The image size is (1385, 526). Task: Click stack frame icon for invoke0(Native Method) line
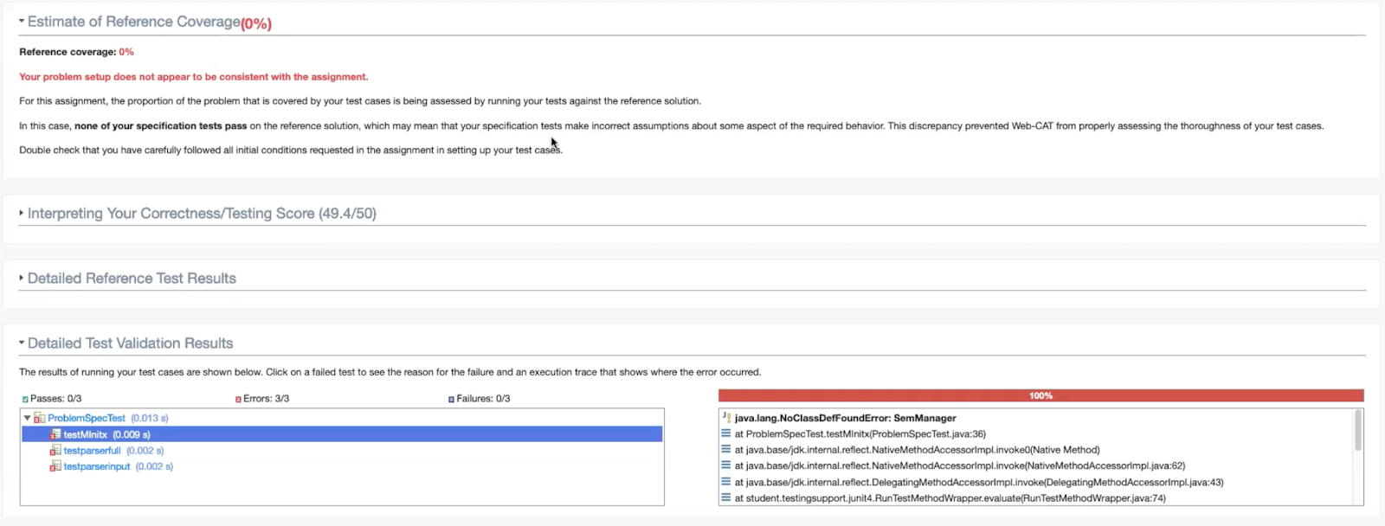pos(726,450)
